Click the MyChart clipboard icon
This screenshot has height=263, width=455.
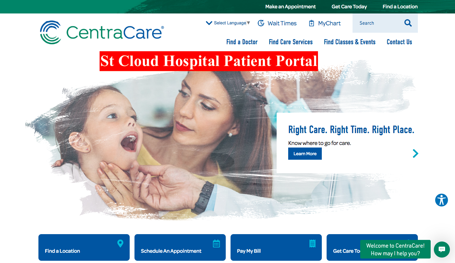tap(311, 23)
